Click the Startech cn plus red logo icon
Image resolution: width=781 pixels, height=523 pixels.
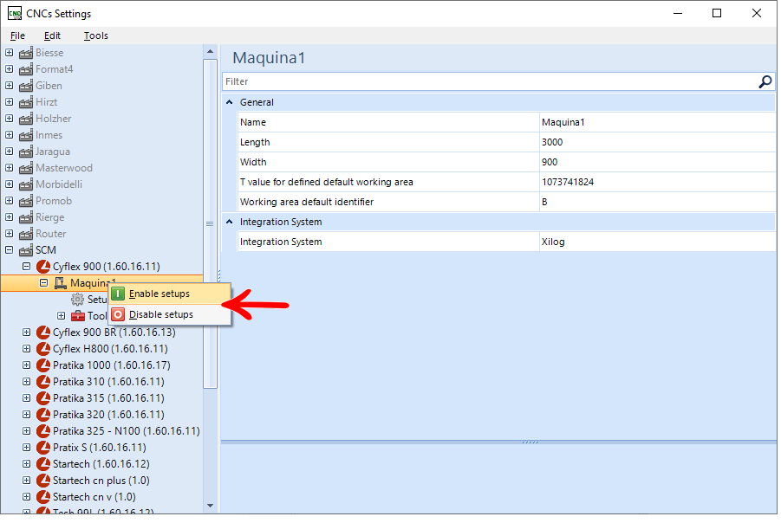pyautogui.click(x=43, y=481)
